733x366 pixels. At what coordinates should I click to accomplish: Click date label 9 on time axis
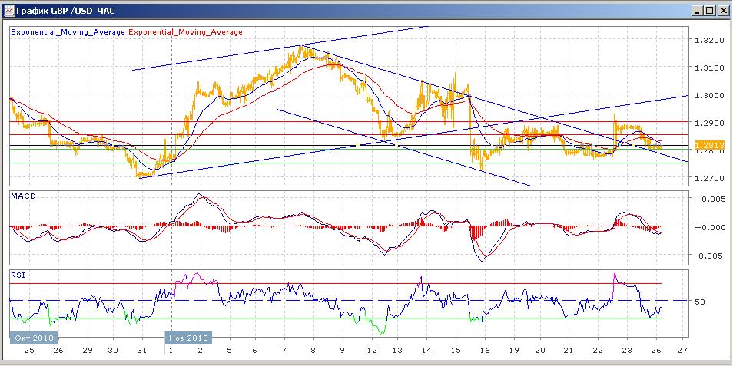click(x=343, y=350)
